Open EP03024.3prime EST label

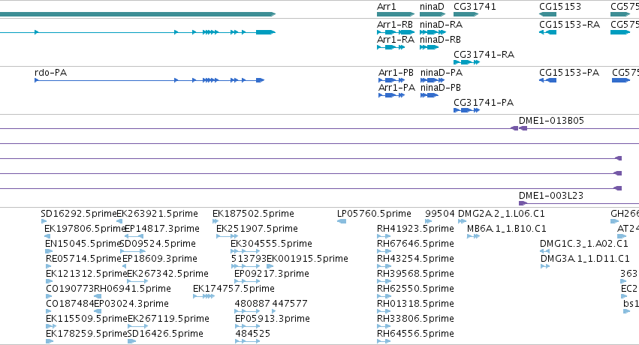[x=131, y=304]
